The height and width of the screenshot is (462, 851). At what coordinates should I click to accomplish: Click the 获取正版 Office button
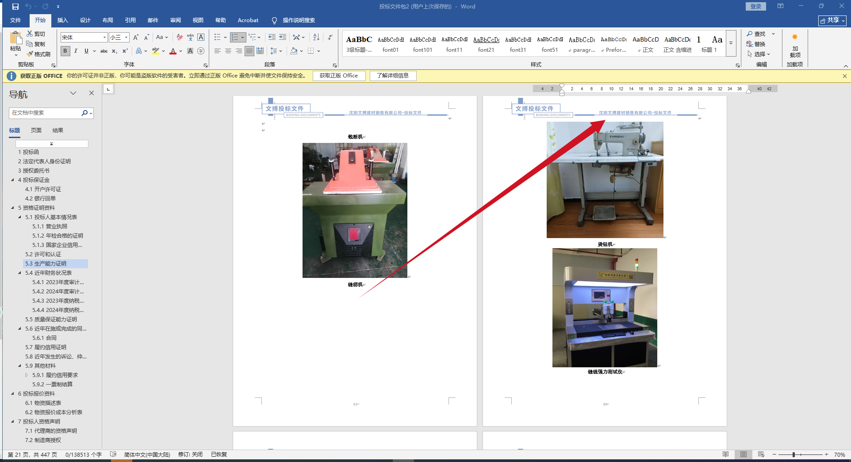click(x=339, y=76)
